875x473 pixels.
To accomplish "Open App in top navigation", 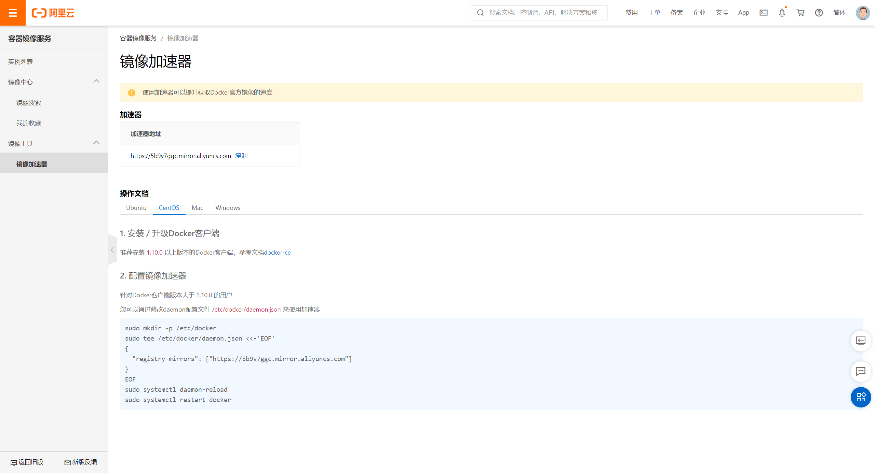I will [x=743, y=13].
